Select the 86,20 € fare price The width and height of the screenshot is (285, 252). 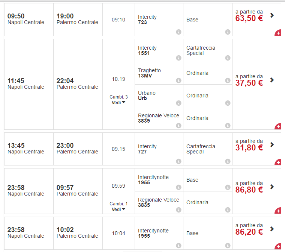pyautogui.click(x=249, y=232)
